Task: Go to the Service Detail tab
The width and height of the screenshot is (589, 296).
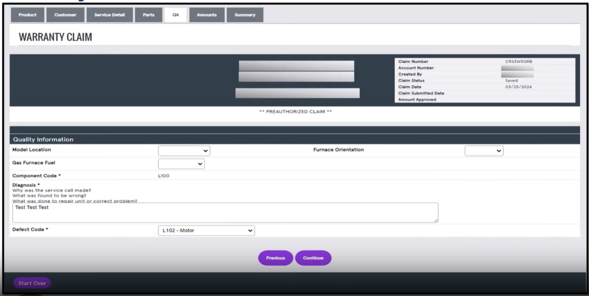Action: [110, 15]
